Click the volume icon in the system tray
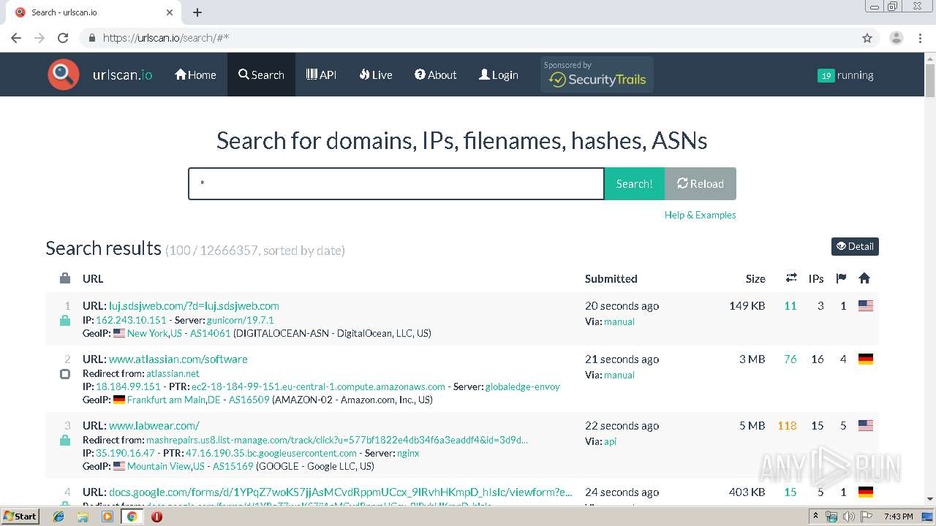The image size is (936, 526). pyautogui.click(x=848, y=517)
